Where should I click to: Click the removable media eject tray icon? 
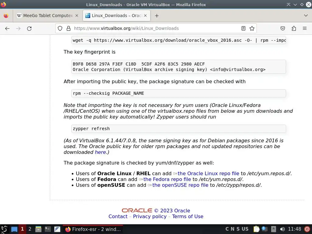[x=274, y=229]
